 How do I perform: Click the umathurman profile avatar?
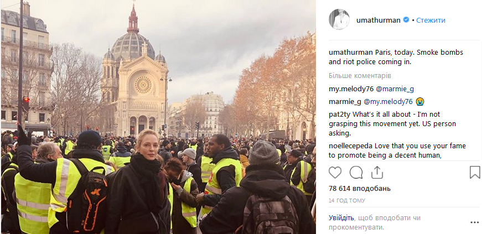pyautogui.click(x=339, y=19)
